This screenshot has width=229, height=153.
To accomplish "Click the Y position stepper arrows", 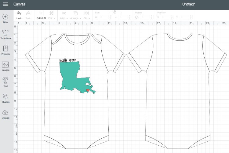I will tap(191, 17).
